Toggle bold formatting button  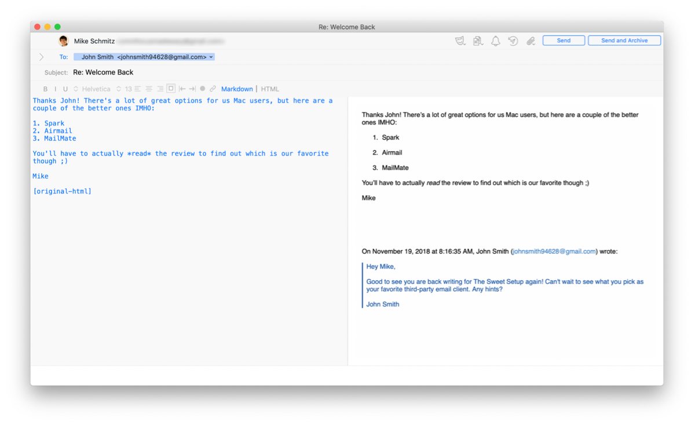tap(46, 89)
